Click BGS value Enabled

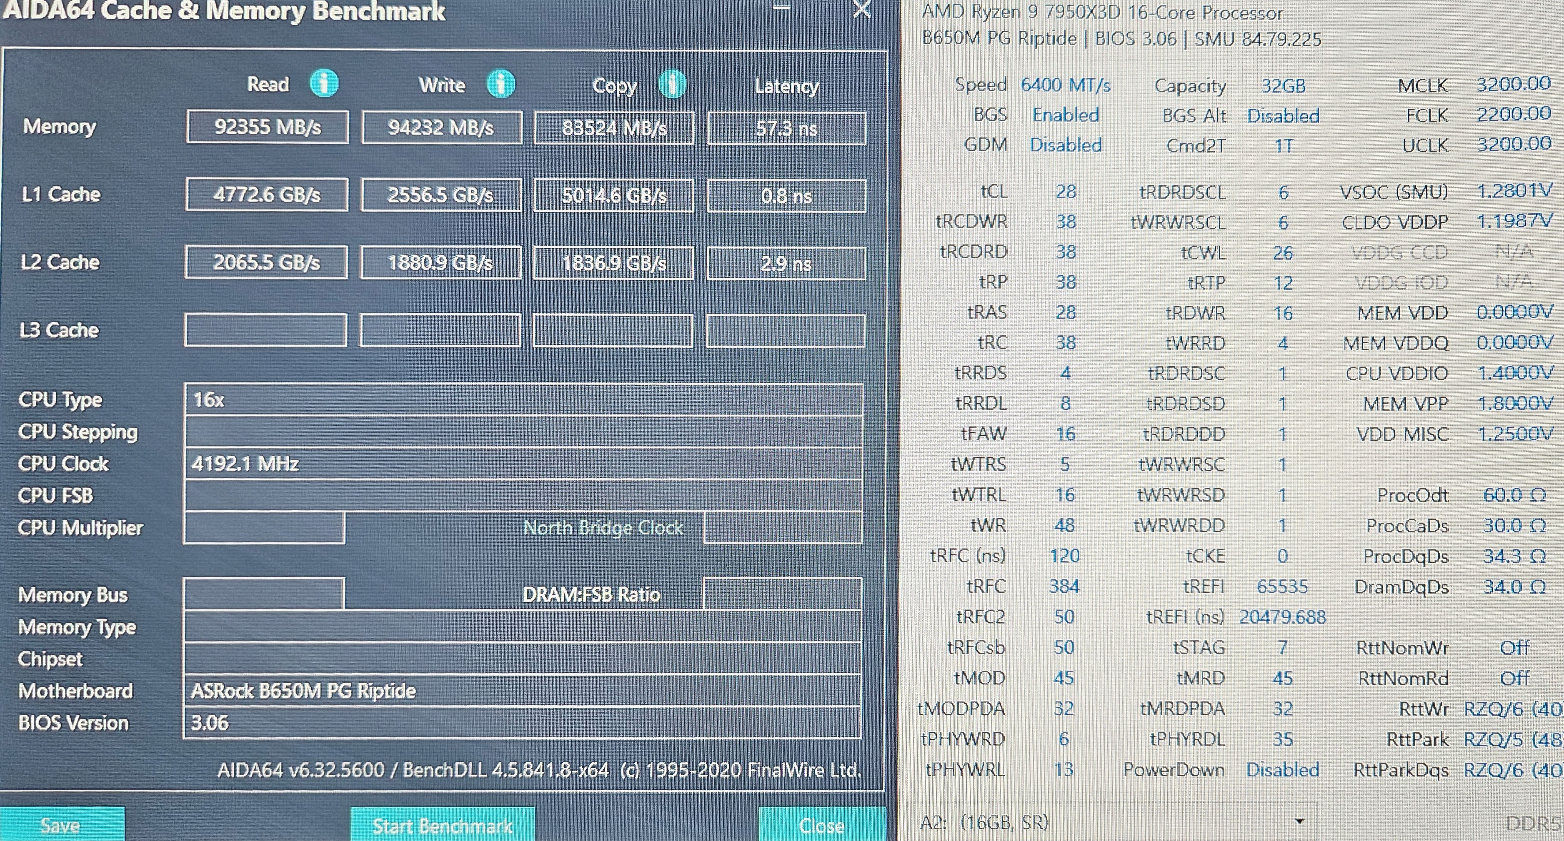pos(1066,115)
